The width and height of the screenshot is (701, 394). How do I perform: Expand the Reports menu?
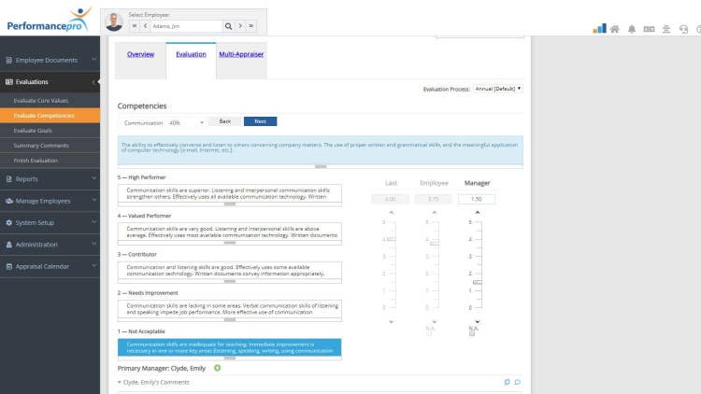[x=93, y=178]
